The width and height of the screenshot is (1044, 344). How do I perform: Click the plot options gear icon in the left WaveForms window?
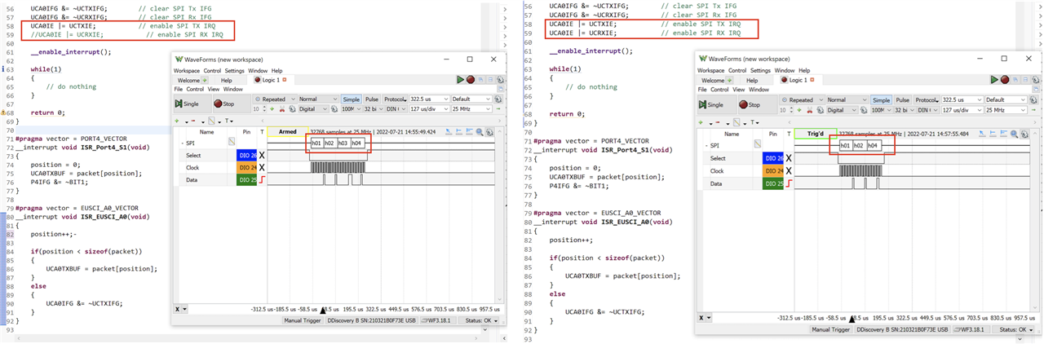[x=489, y=132]
